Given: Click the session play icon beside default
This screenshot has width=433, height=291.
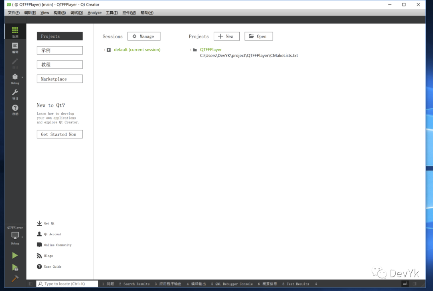Looking at the screenshot, I should pos(109,50).
